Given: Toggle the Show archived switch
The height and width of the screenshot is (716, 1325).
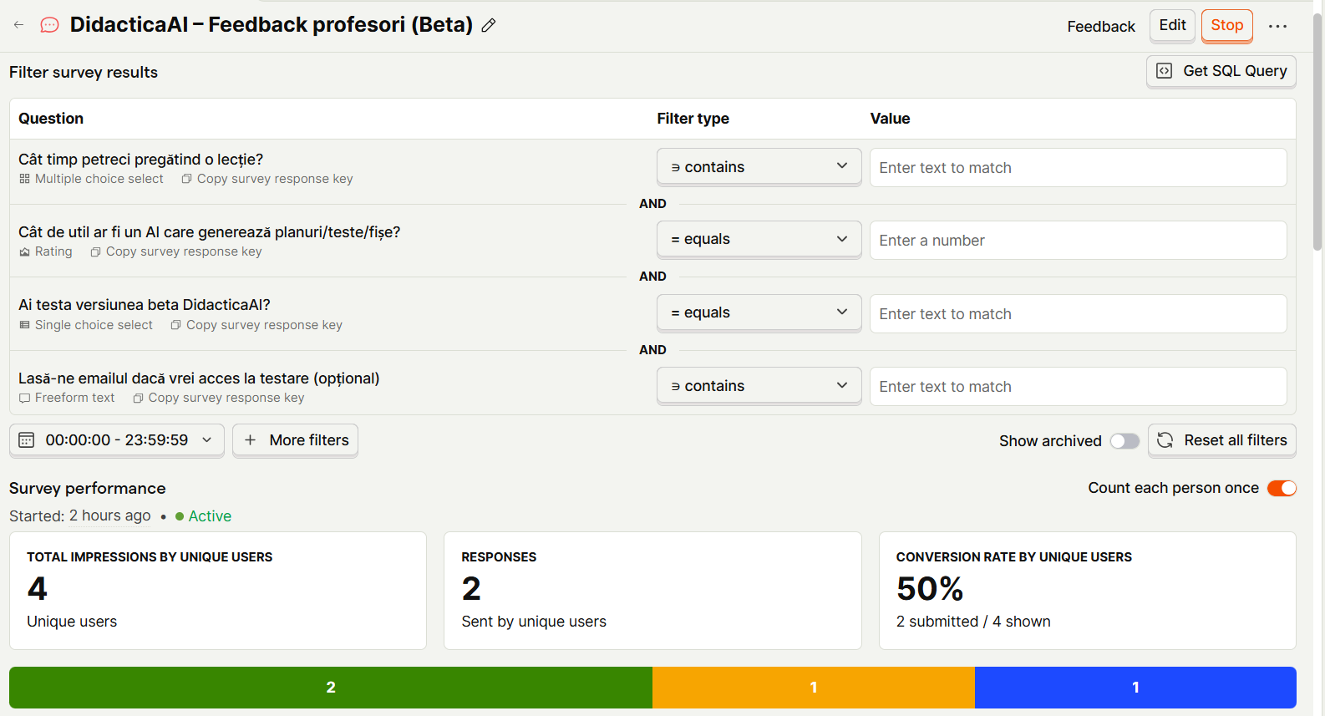Looking at the screenshot, I should point(1124,441).
